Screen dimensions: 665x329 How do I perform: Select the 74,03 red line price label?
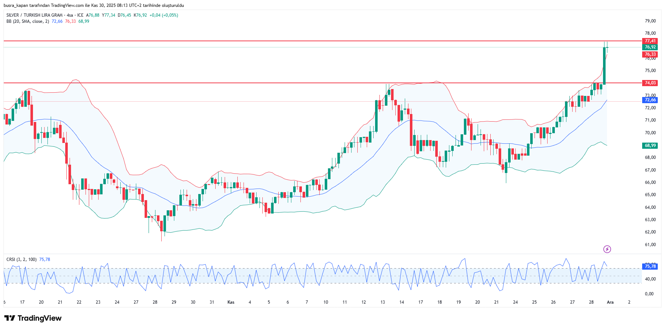tap(650, 83)
